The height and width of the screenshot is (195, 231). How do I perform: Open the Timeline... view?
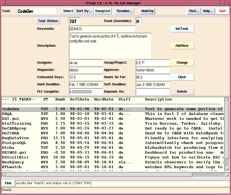click(125, 11)
